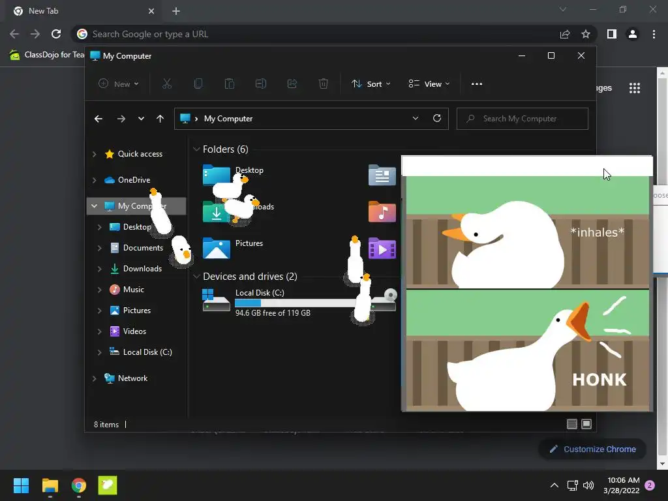Viewport: 668px width, 501px height.
Task: Switch to large thumbnails view icon in status bar
Action: (x=586, y=424)
